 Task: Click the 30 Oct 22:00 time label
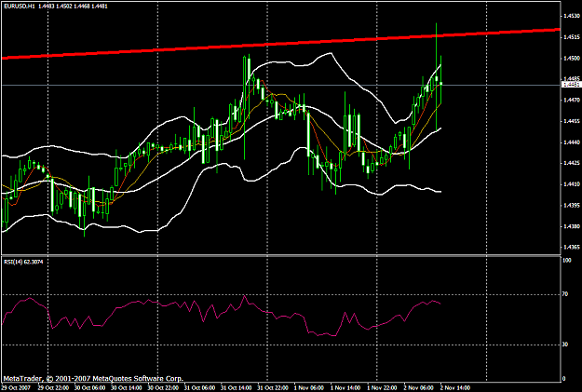click(x=163, y=388)
